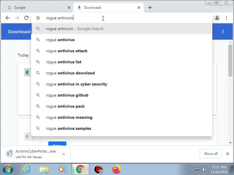The width and height of the screenshot is (234, 175).
Task: Select 'rogue antivirus samples' suggestion
Action: click(122, 128)
